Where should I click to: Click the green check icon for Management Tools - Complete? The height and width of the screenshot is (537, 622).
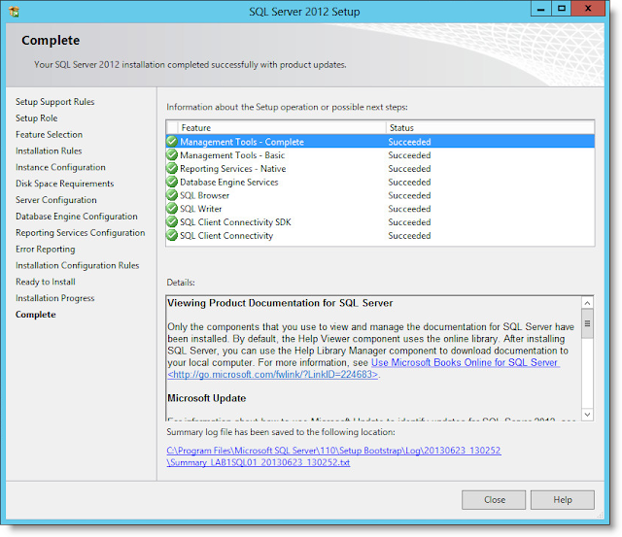[172, 142]
